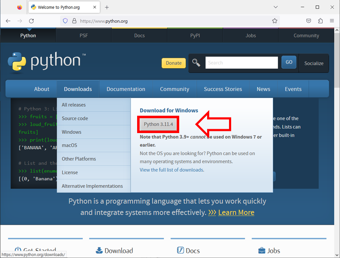Image resolution: width=340 pixels, height=258 pixels.
Task: Open the About navigation menu
Action: [x=42, y=89]
